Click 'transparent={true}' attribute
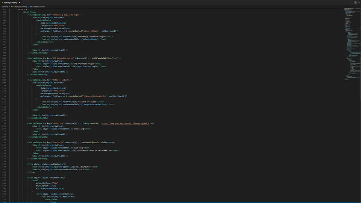361x203 pixels. click(x=46, y=186)
